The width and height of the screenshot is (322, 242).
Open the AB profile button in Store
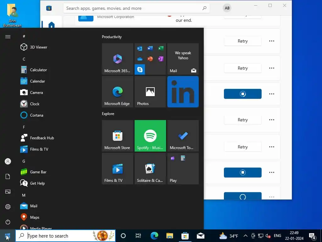227,8
